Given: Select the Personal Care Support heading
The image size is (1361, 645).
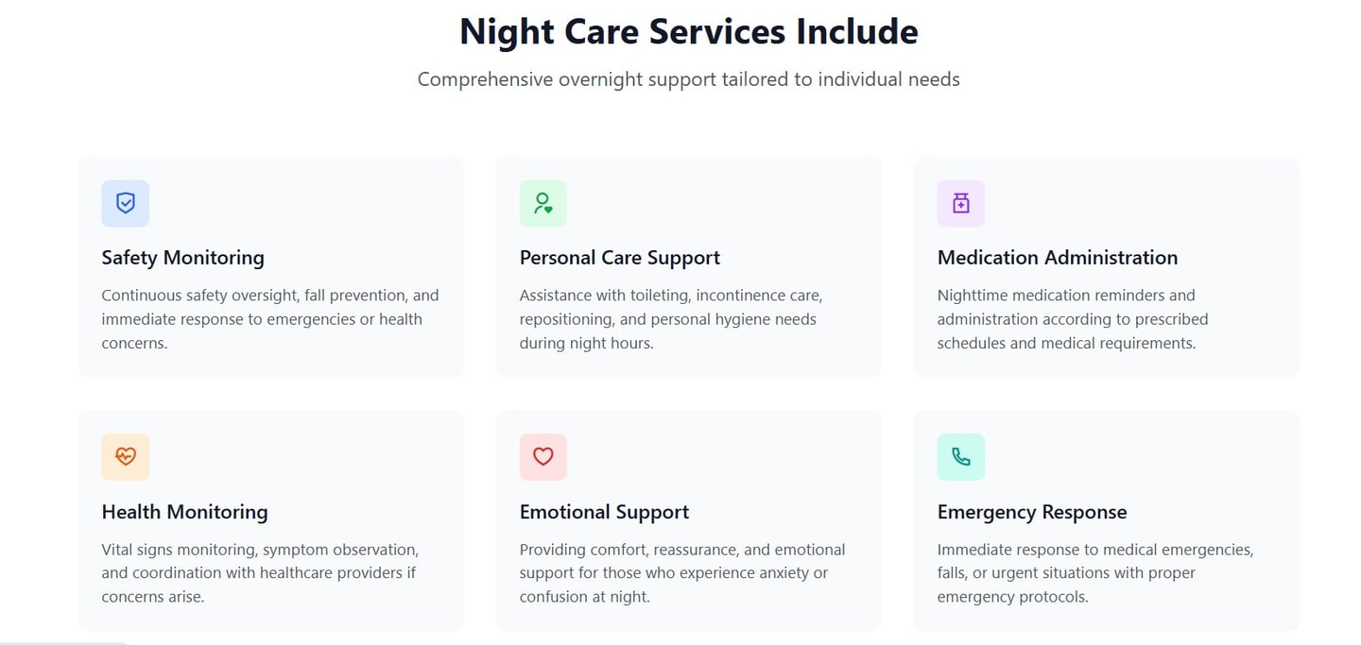Looking at the screenshot, I should tap(619, 258).
